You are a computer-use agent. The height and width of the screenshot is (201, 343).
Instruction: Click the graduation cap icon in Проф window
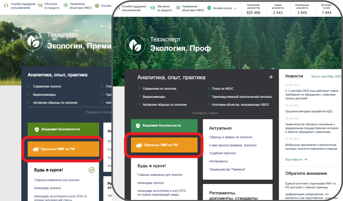(x=153, y=8)
